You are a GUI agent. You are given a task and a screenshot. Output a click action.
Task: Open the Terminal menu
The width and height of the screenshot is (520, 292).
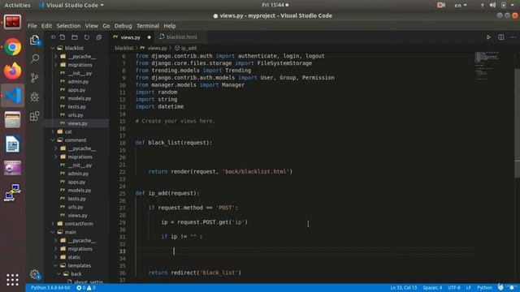pyautogui.click(x=148, y=26)
